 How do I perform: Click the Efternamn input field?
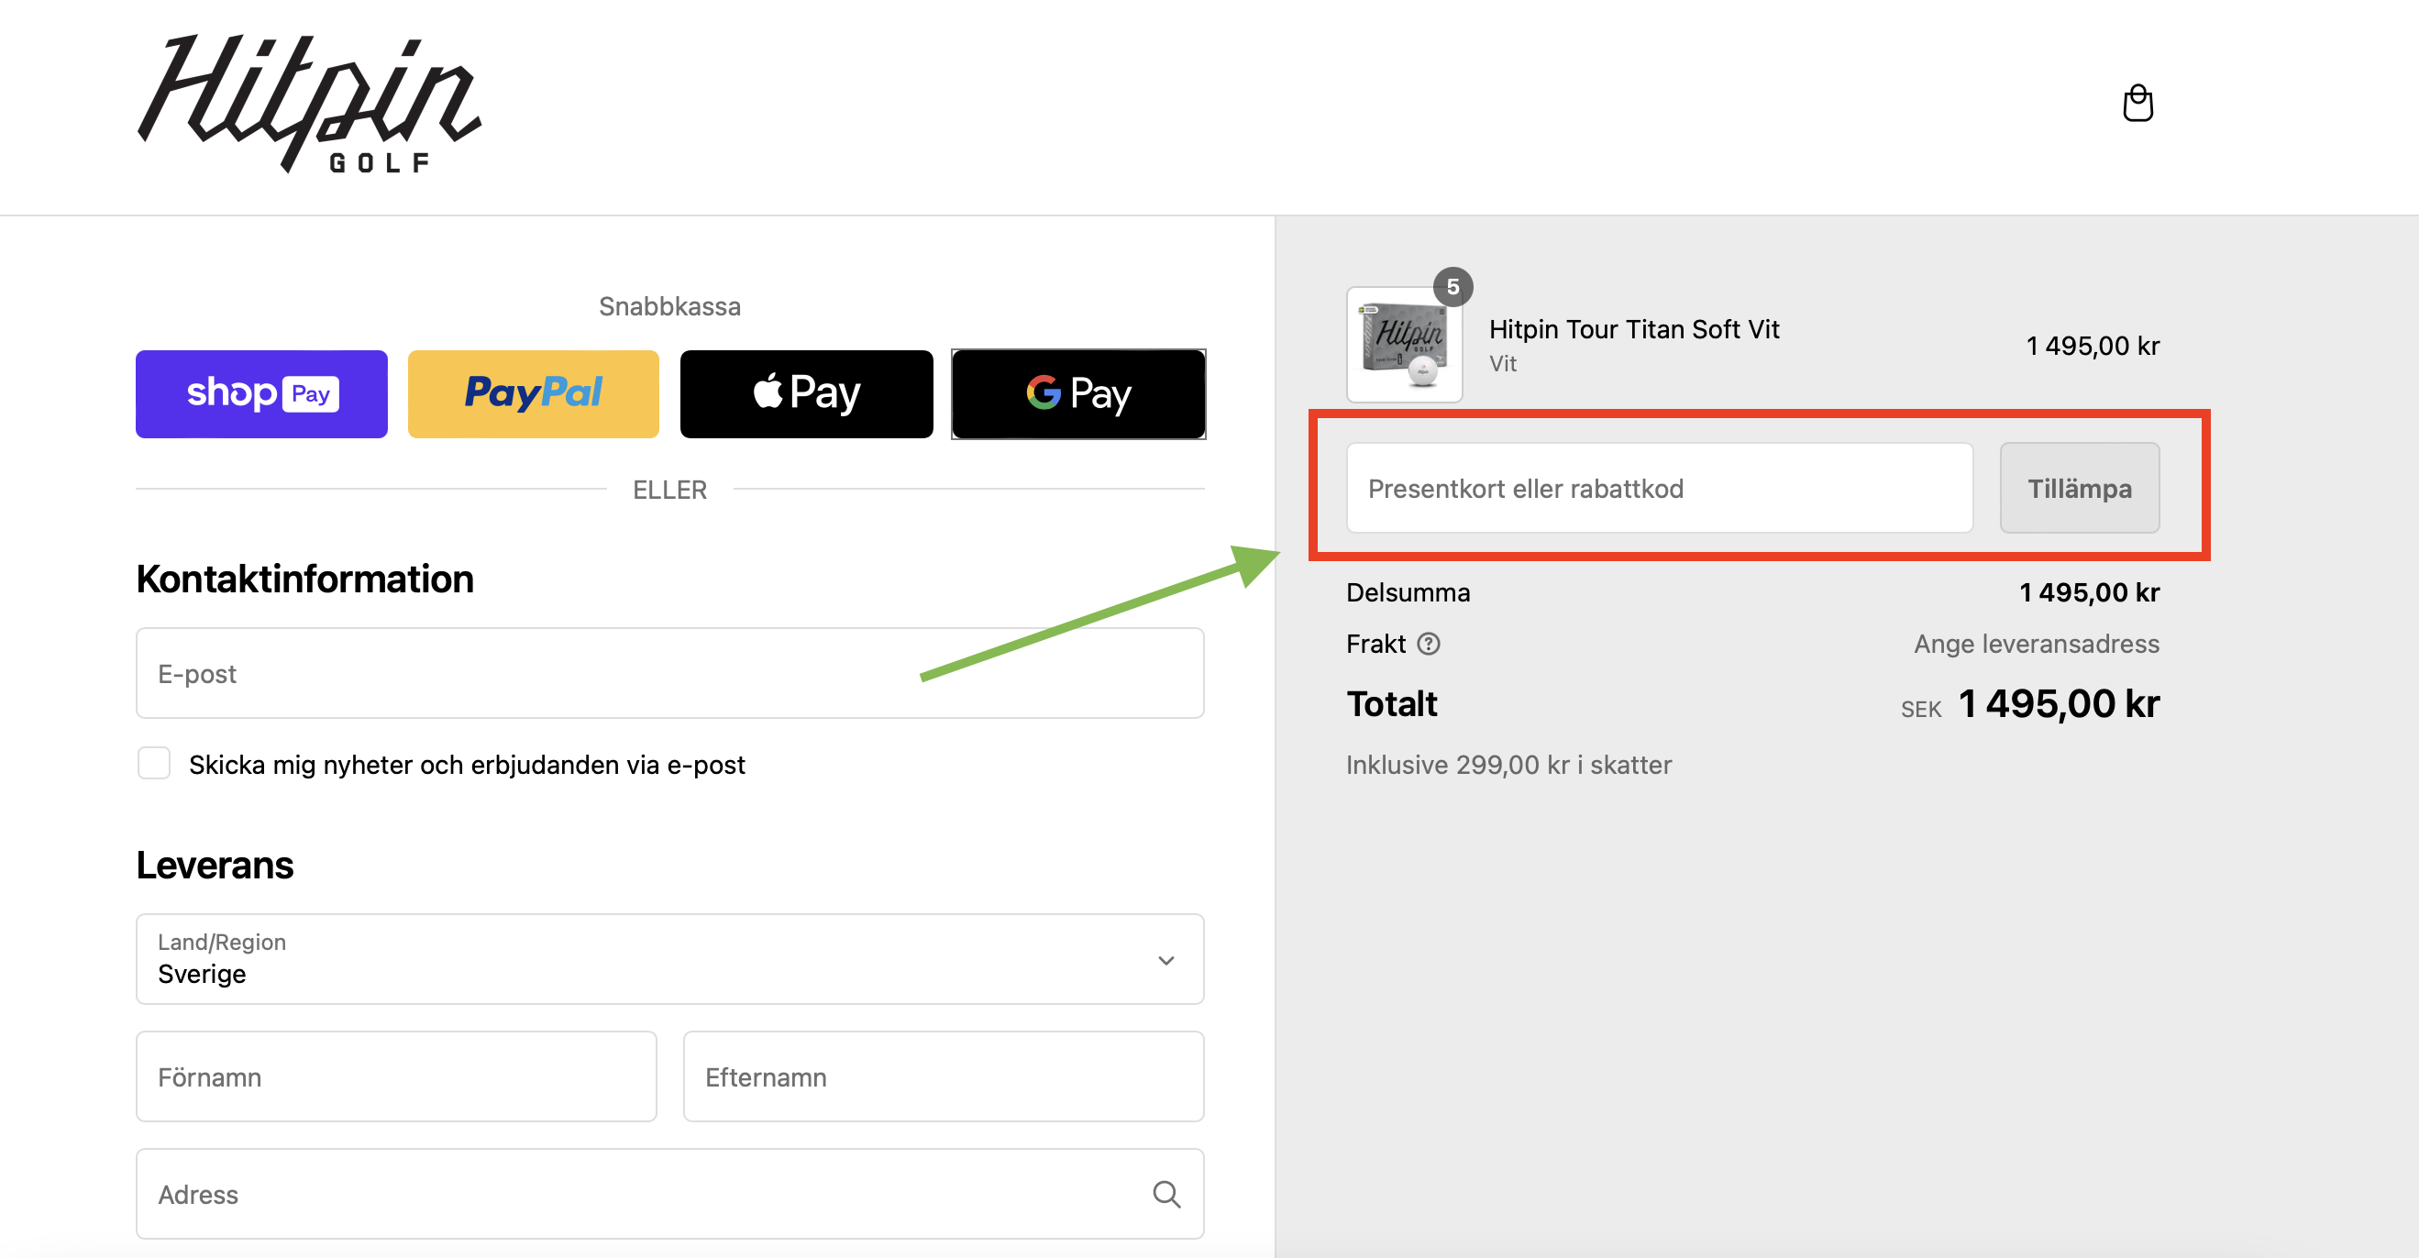point(943,1076)
